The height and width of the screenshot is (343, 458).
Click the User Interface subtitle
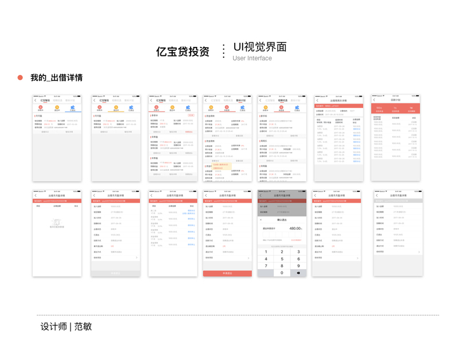tap(252, 58)
